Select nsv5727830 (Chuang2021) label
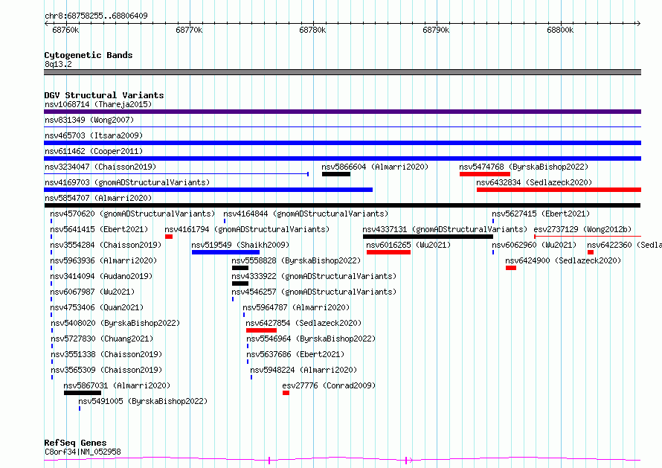The width and height of the screenshot is (662, 468). coord(102,339)
